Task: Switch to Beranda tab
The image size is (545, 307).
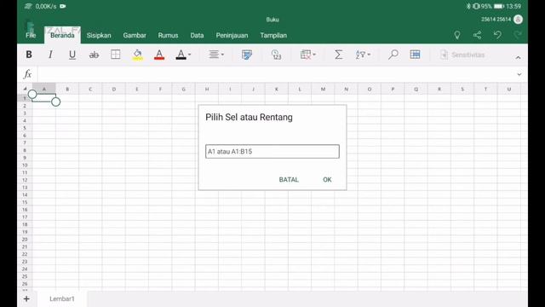Action: 62,35
